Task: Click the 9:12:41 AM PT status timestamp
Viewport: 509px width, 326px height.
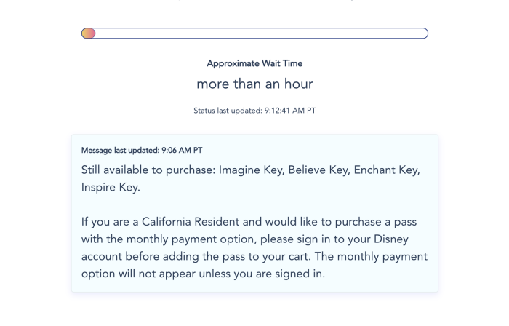Action: point(289,111)
